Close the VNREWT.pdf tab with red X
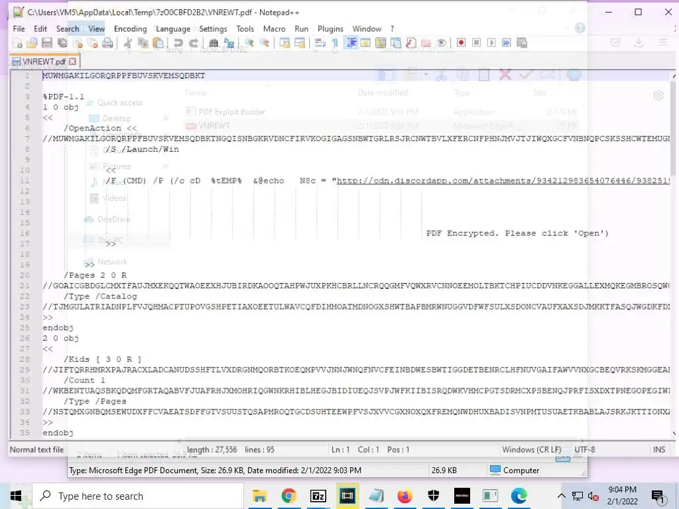Screen dimensions: 679x509 coord(73,62)
